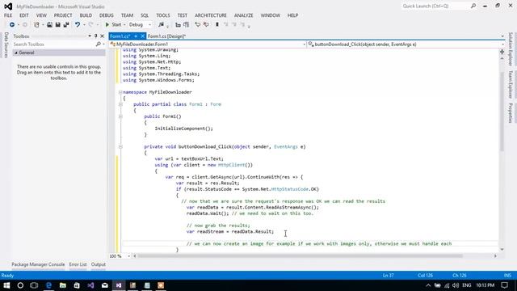
Task: Click the Open File toolbar icon
Action: (x=49, y=25)
